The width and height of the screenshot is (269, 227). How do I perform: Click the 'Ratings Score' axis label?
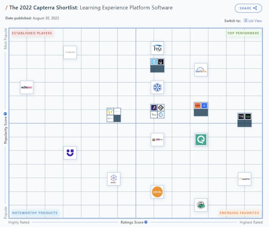point(132,222)
